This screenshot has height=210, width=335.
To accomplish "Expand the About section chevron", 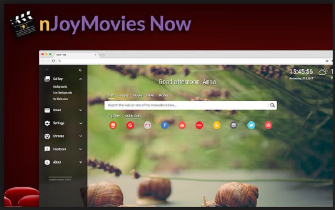I will click(x=81, y=162).
